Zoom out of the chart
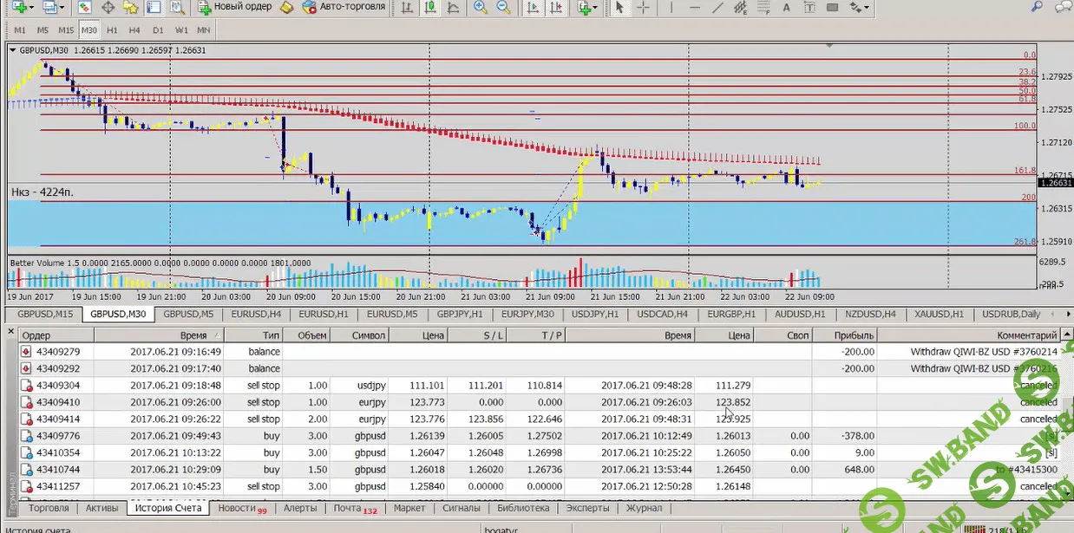 (503, 7)
